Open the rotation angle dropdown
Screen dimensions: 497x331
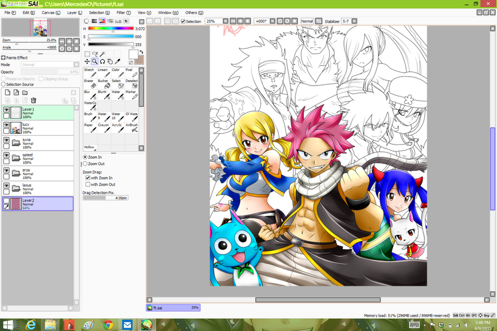[273, 21]
